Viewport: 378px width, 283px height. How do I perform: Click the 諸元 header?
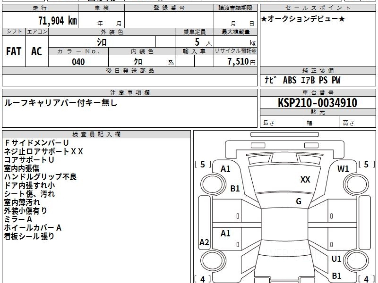click(x=318, y=112)
